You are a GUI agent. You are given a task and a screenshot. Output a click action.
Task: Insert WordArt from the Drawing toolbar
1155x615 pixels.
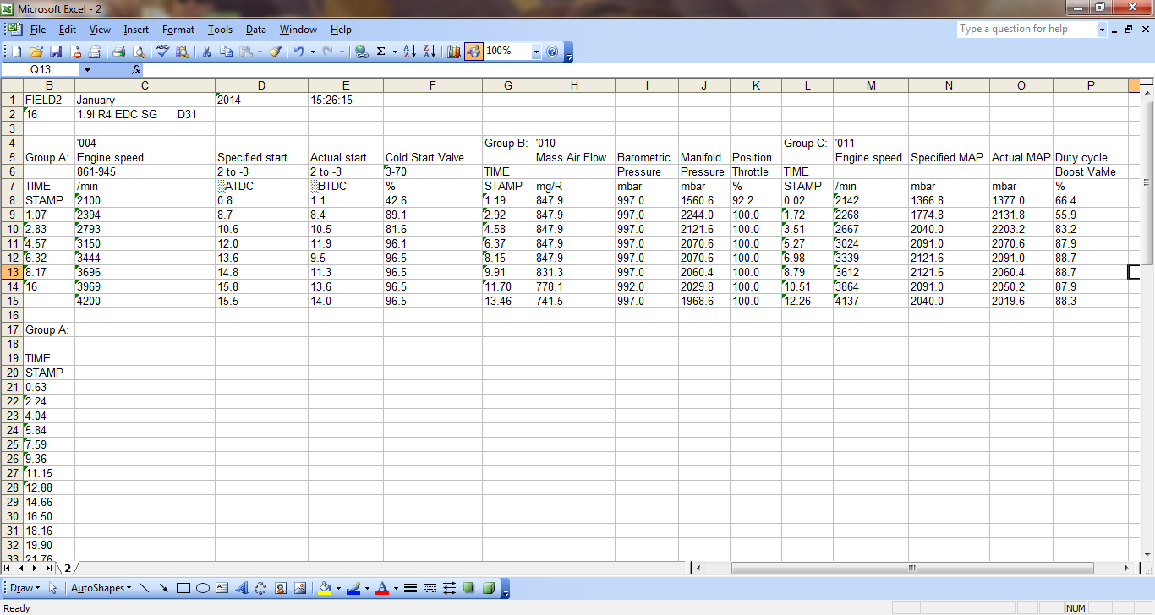click(x=241, y=588)
